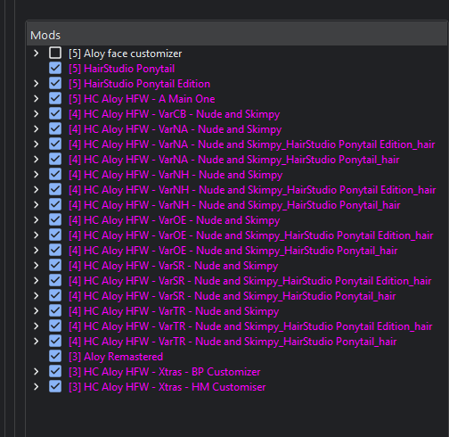Select VarOE Skimpy_HairStudio Ponytail Edition_hair text
The height and width of the screenshot is (437, 449).
(251, 235)
